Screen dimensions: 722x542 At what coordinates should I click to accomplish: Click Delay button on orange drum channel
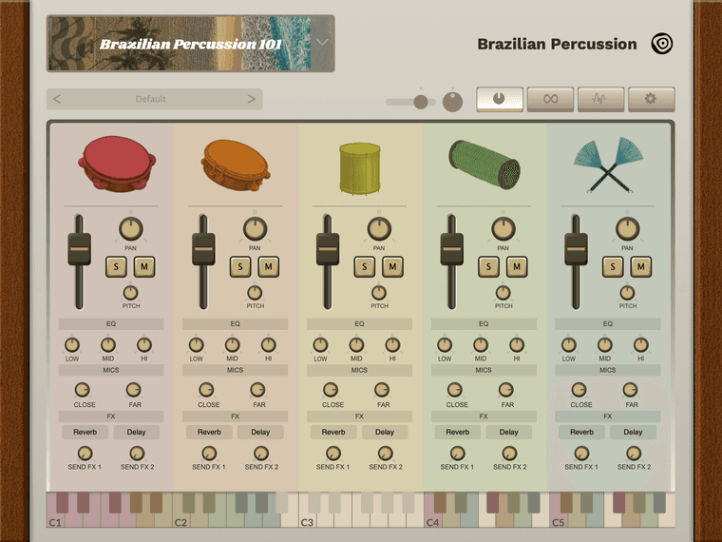[260, 432]
